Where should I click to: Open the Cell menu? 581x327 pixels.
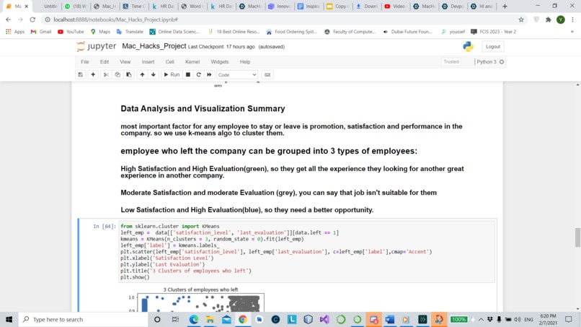click(169, 62)
